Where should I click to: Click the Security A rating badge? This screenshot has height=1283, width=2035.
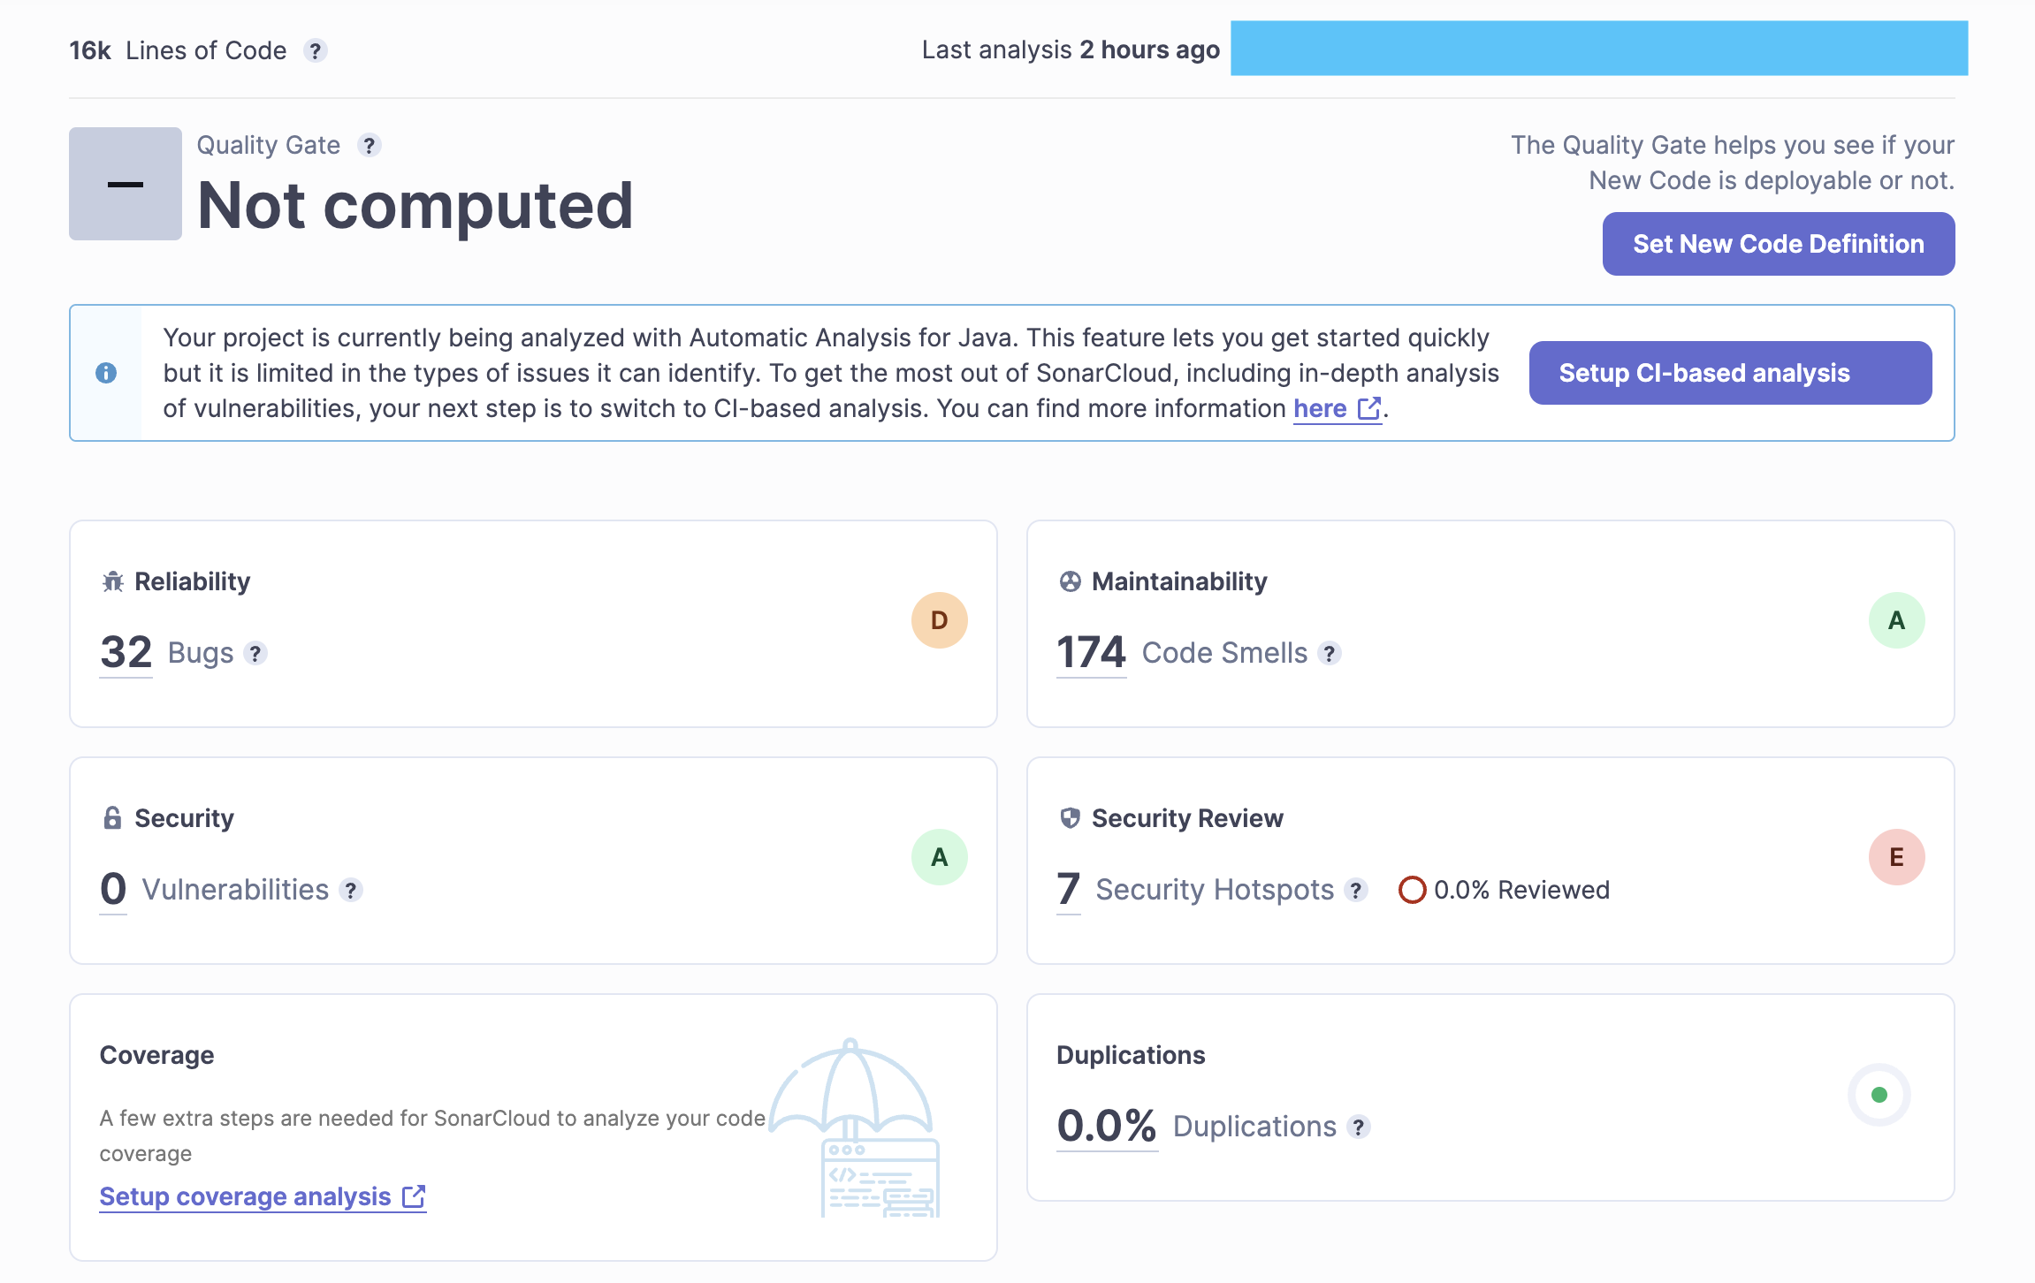click(939, 857)
